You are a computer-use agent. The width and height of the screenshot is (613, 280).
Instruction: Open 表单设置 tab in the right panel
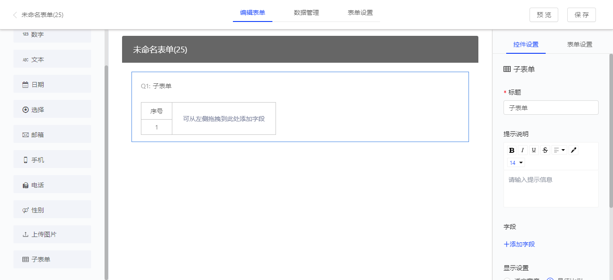pos(579,44)
